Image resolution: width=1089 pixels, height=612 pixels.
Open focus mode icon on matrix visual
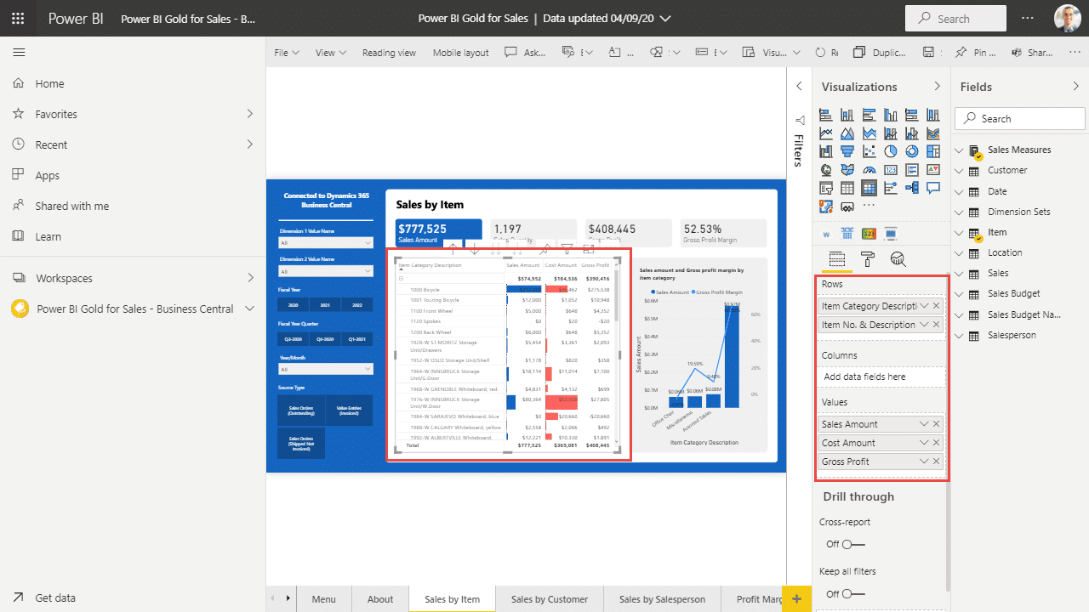589,249
